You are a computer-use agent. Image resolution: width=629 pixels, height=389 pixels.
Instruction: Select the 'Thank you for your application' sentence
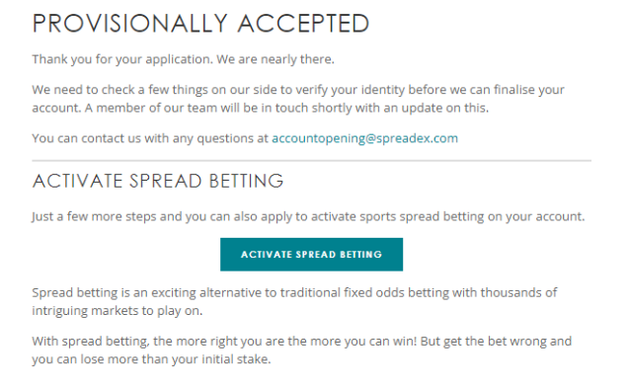(x=122, y=59)
